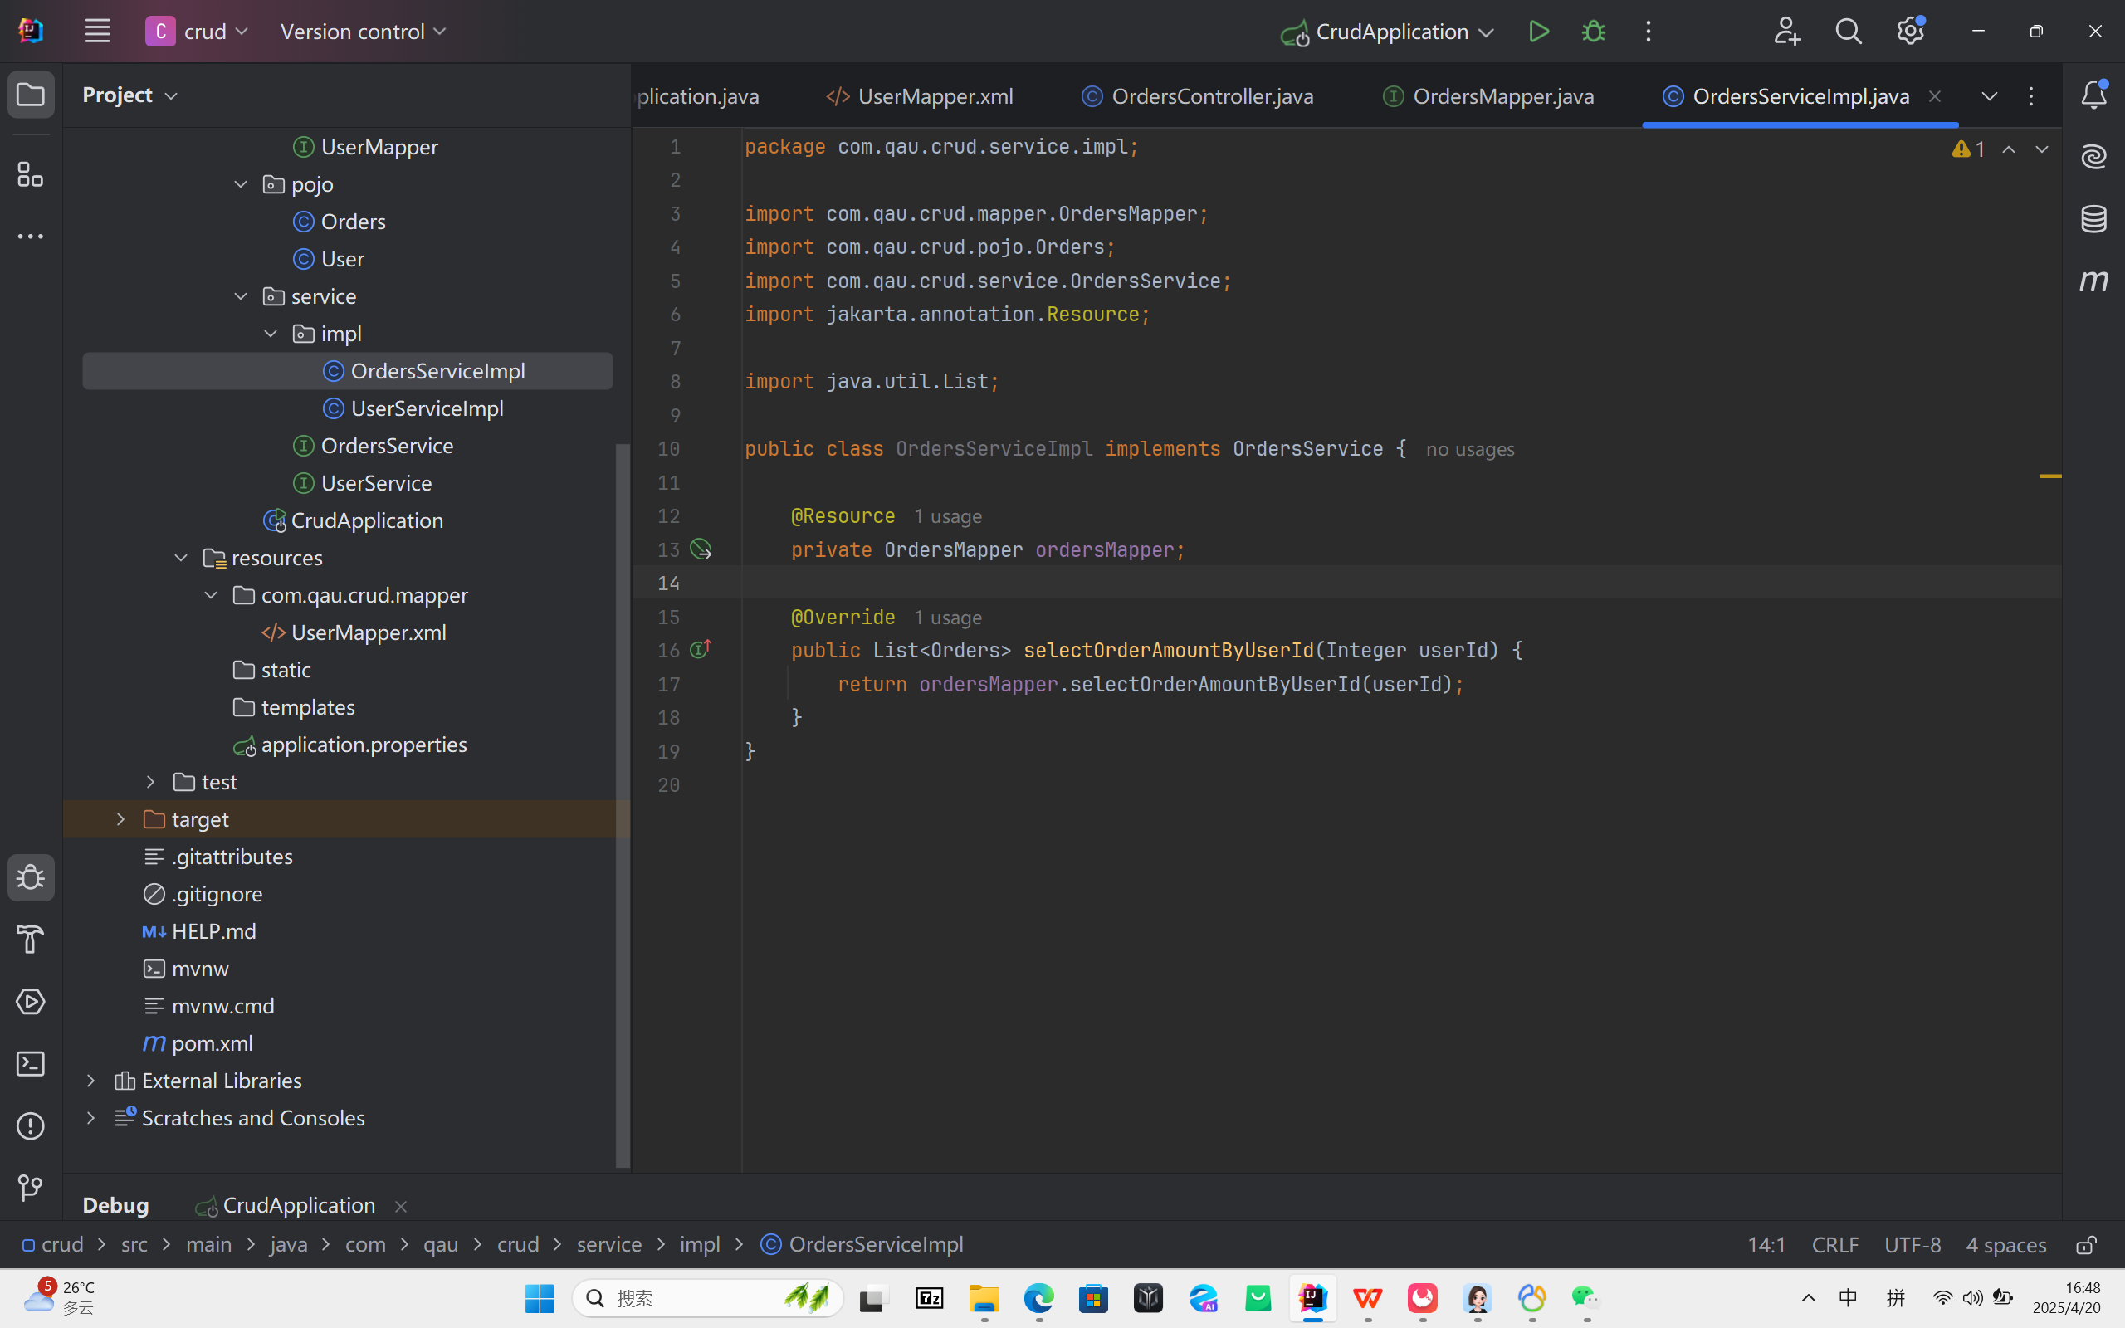
Task: Click the CRLF line separator setting
Action: (x=1834, y=1244)
